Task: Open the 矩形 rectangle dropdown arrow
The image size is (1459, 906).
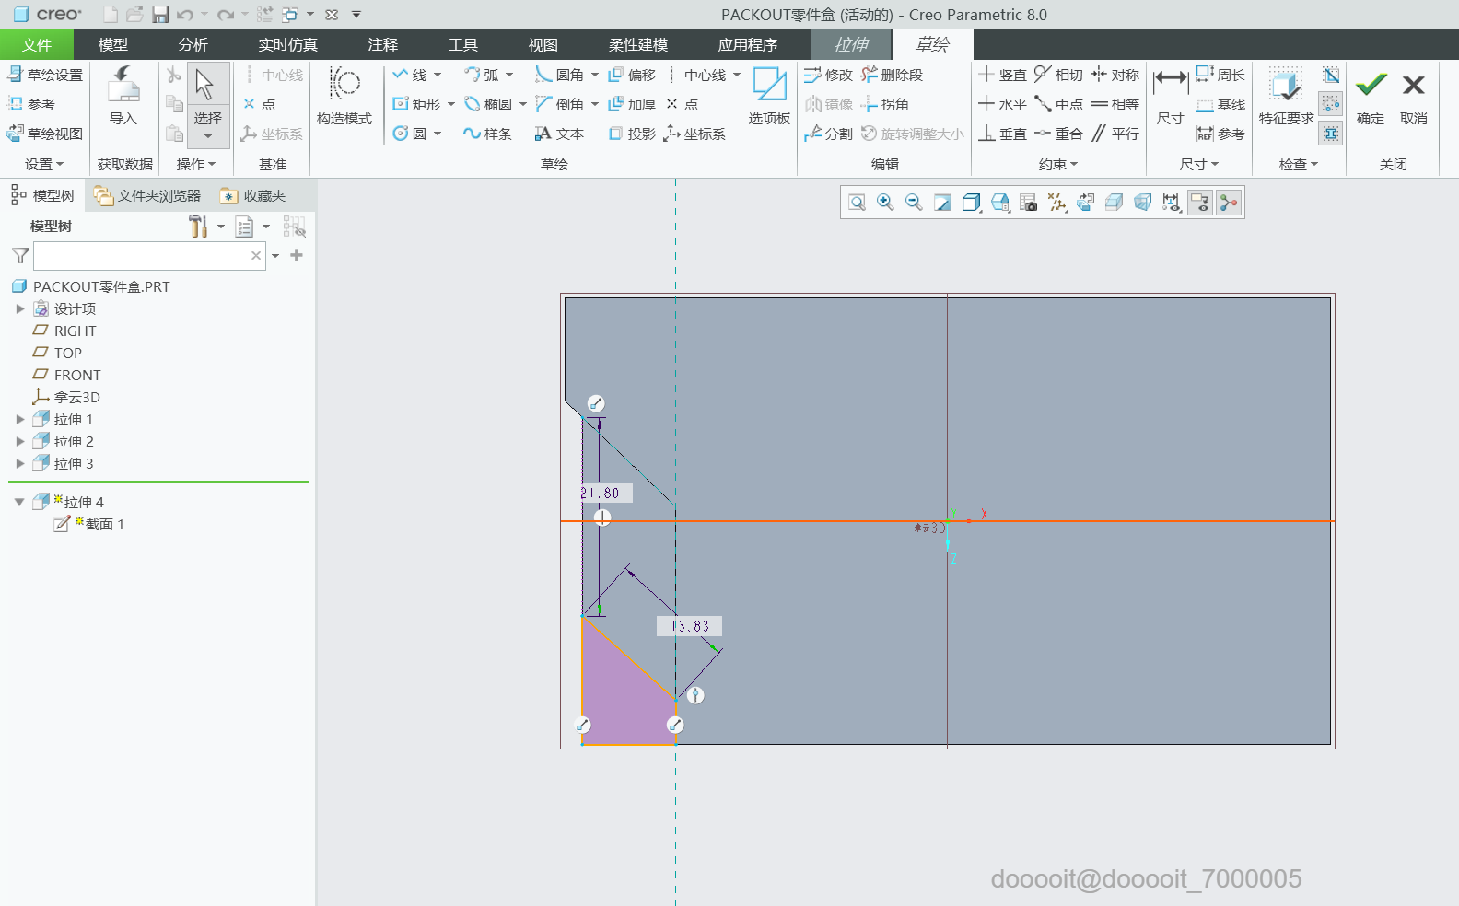Action: 451,104
